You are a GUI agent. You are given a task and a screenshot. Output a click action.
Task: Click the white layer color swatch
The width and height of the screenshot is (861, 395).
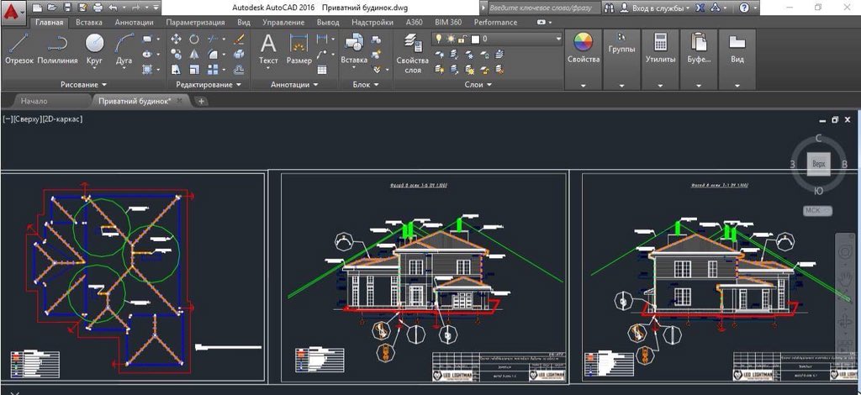(476, 39)
